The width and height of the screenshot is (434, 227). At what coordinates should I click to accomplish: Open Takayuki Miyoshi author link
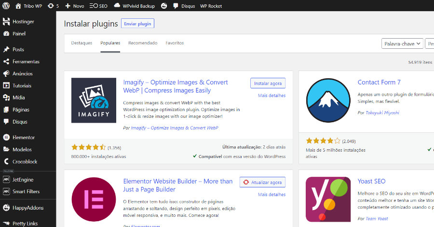pos(382,113)
